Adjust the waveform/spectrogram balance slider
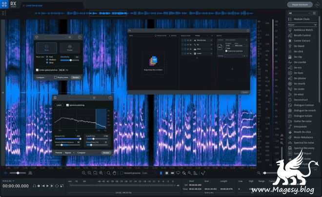322x197 pixels. (x=18, y=173)
